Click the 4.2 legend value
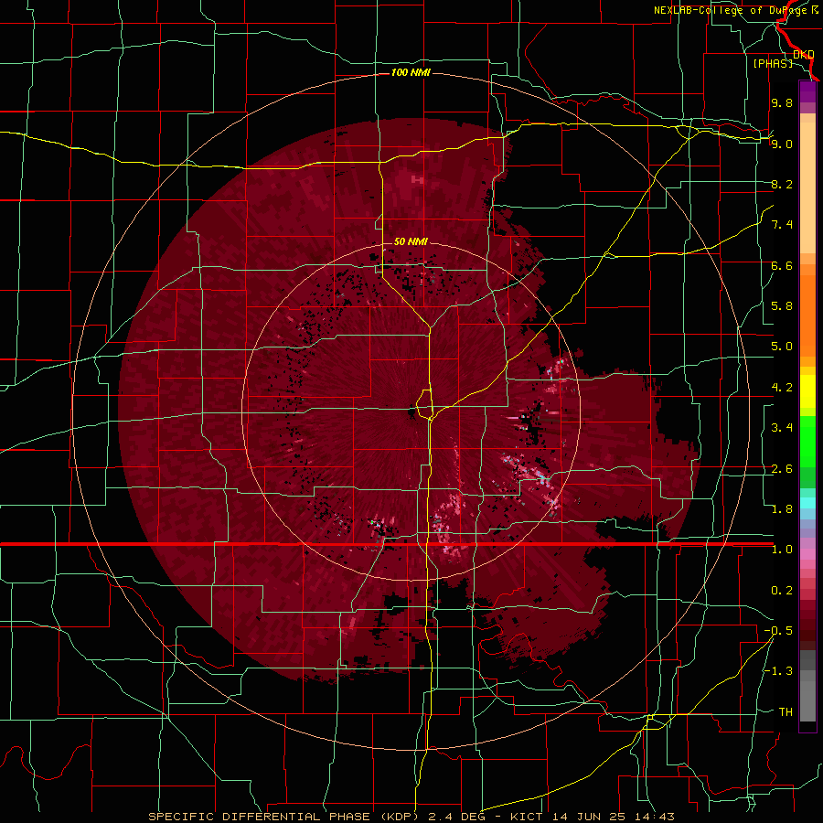823x823 pixels. 782,387
